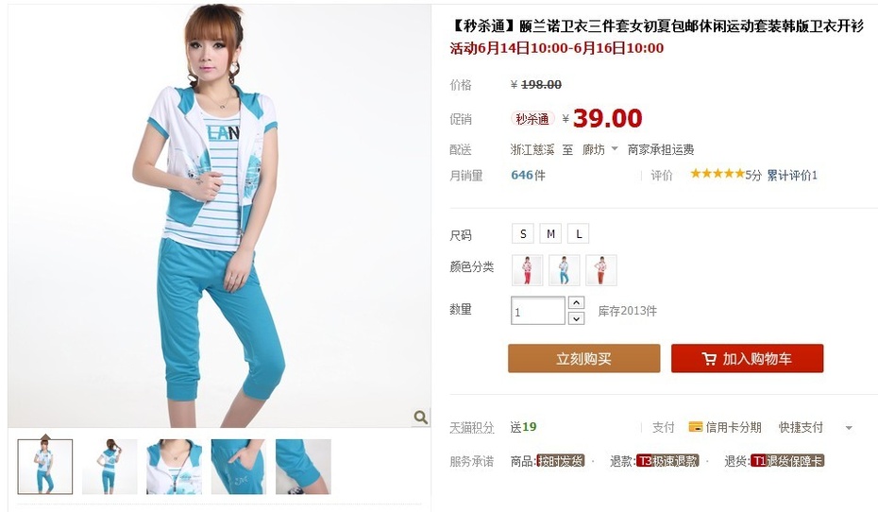Image resolution: width=878 pixels, height=512 pixels.
Task: Decrease quantity with the down arrow
Action: coord(576,318)
